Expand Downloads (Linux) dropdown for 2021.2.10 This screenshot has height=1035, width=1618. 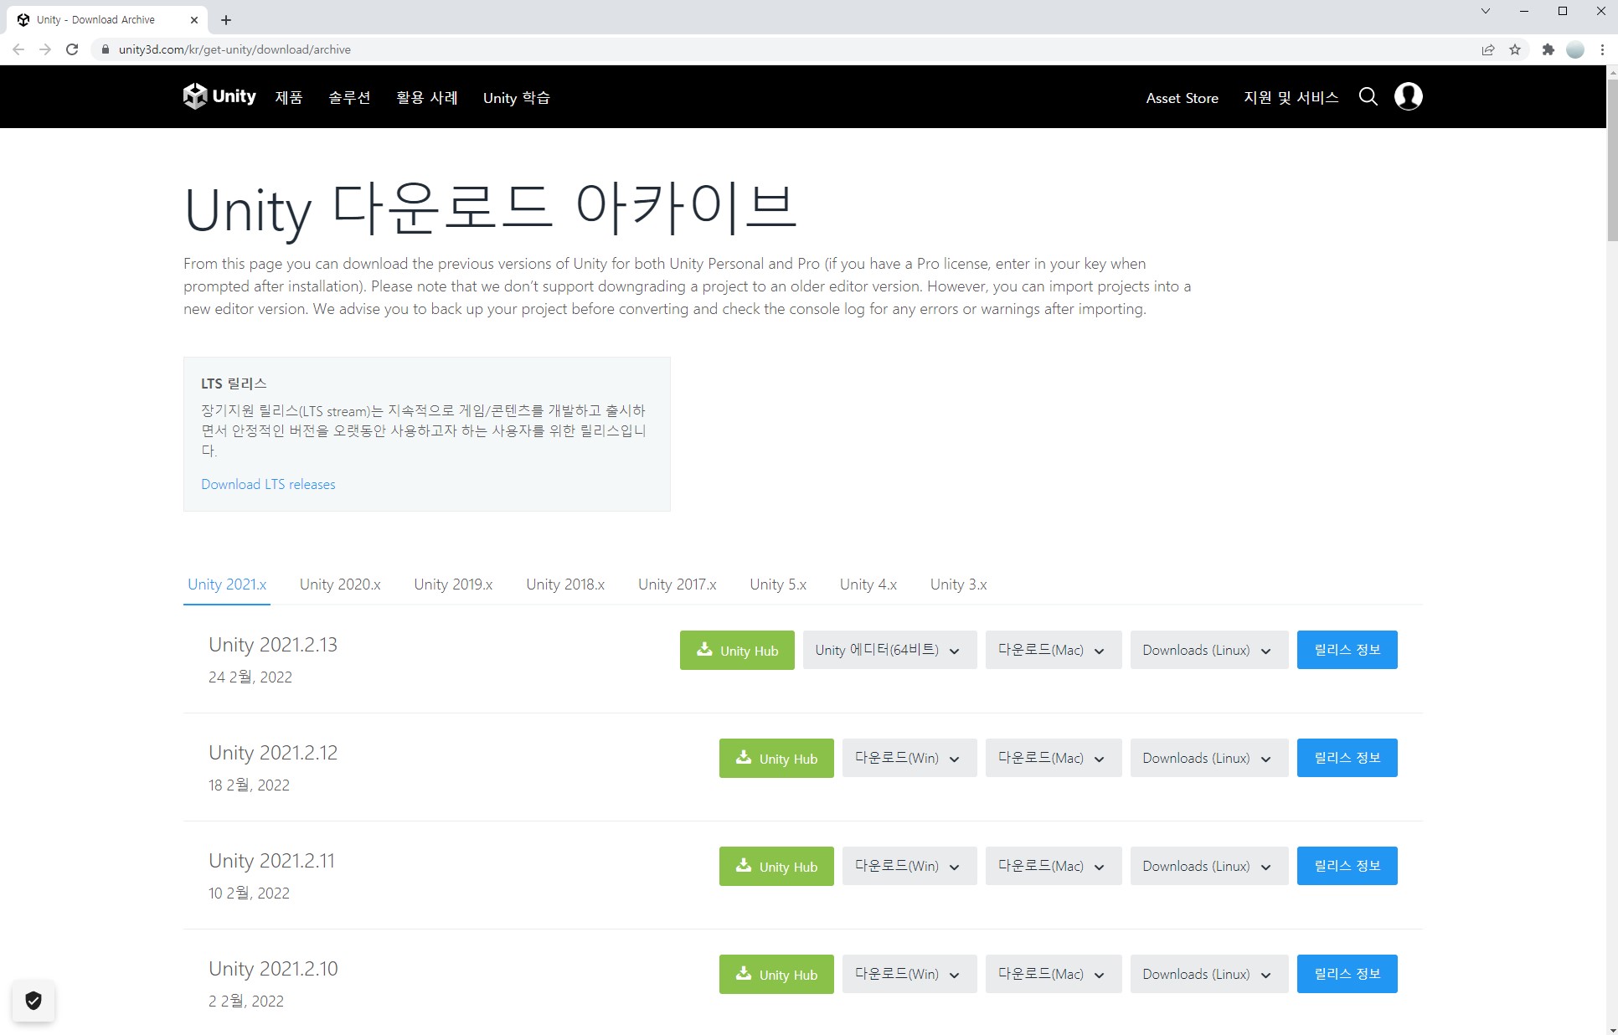(1209, 974)
